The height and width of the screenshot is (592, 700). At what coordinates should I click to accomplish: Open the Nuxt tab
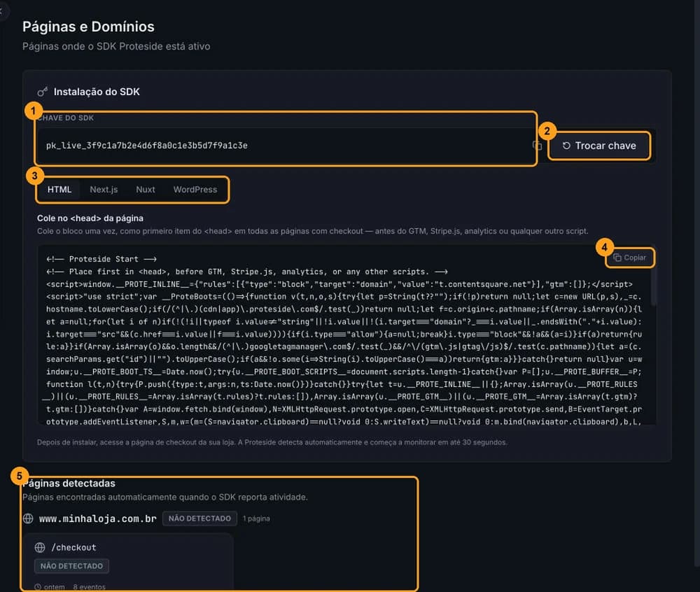[x=146, y=190]
